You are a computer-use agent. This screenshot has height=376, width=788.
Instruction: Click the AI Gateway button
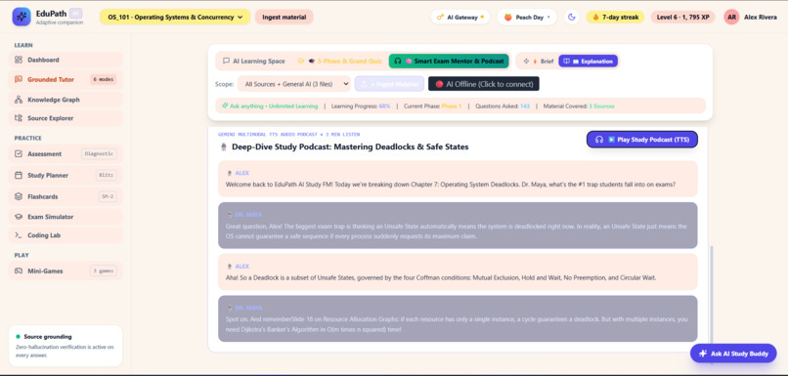point(460,17)
